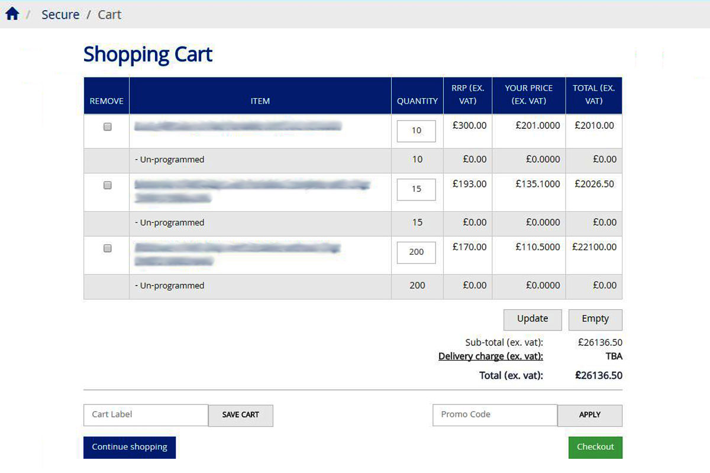Click the Cart Label text field

(146, 414)
